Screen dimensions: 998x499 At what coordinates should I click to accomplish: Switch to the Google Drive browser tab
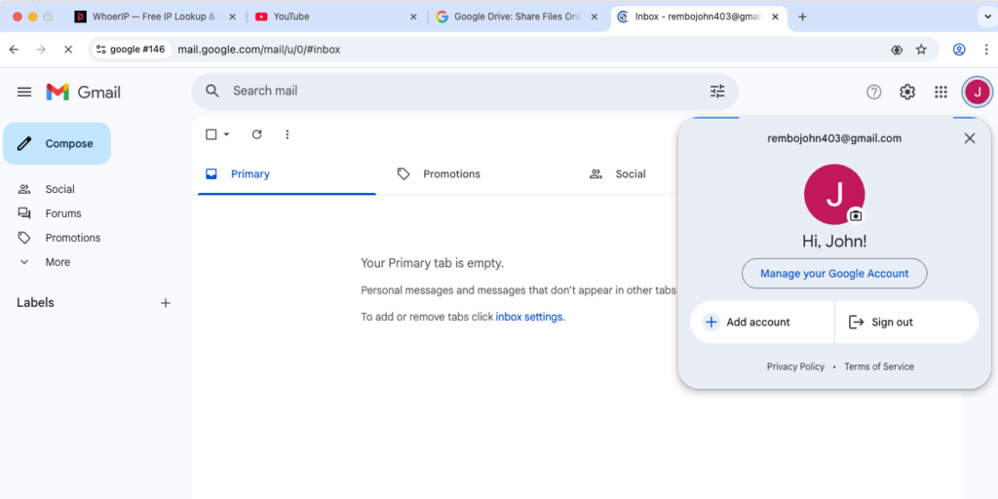[518, 18]
